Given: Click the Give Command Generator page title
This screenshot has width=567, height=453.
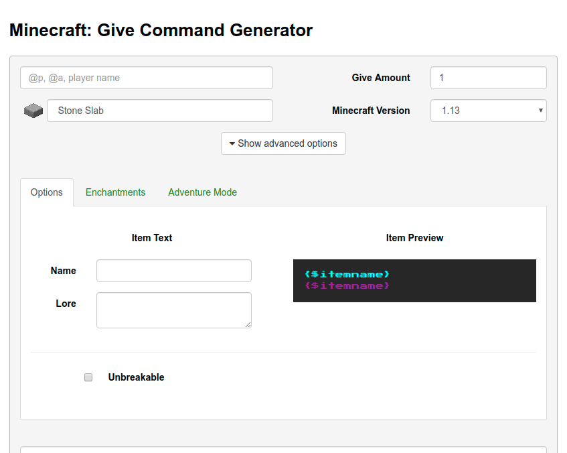Looking at the screenshot, I should [x=161, y=30].
